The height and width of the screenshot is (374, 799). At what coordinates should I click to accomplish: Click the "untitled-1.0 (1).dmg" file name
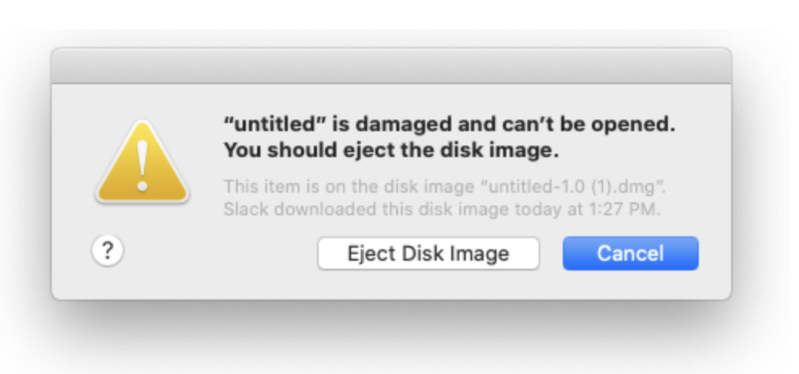coord(572,188)
